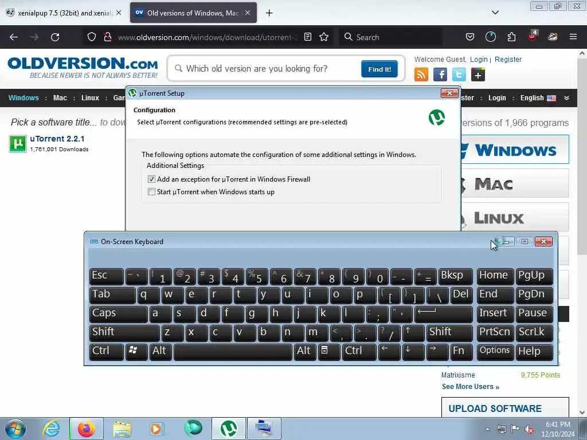Click the Windows platform banner
Image resolution: width=587 pixels, height=440 pixels.
coord(515,150)
